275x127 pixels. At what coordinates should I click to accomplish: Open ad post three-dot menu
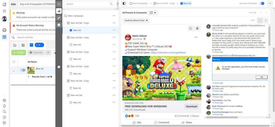(196, 37)
